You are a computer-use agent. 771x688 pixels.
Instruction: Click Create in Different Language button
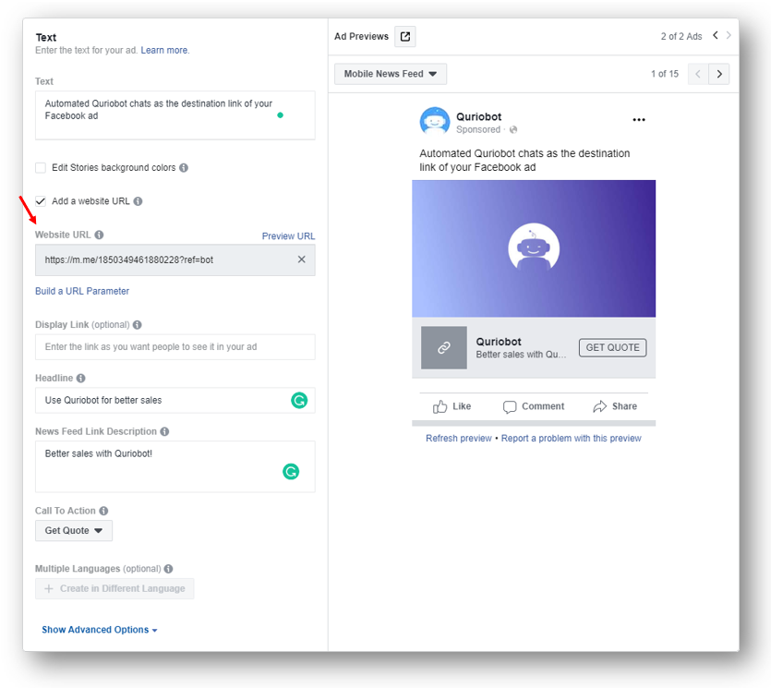[114, 588]
